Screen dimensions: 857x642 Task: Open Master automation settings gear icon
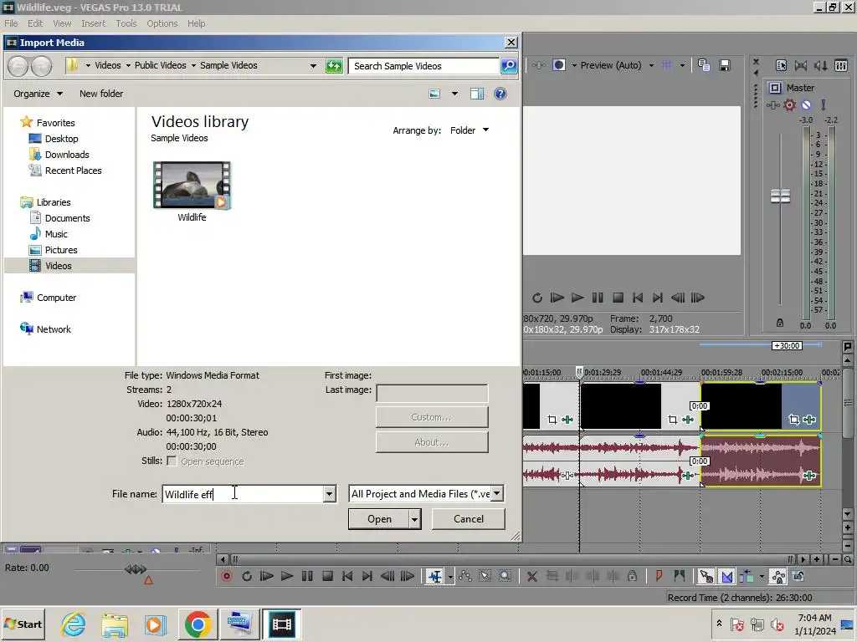coord(790,104)
